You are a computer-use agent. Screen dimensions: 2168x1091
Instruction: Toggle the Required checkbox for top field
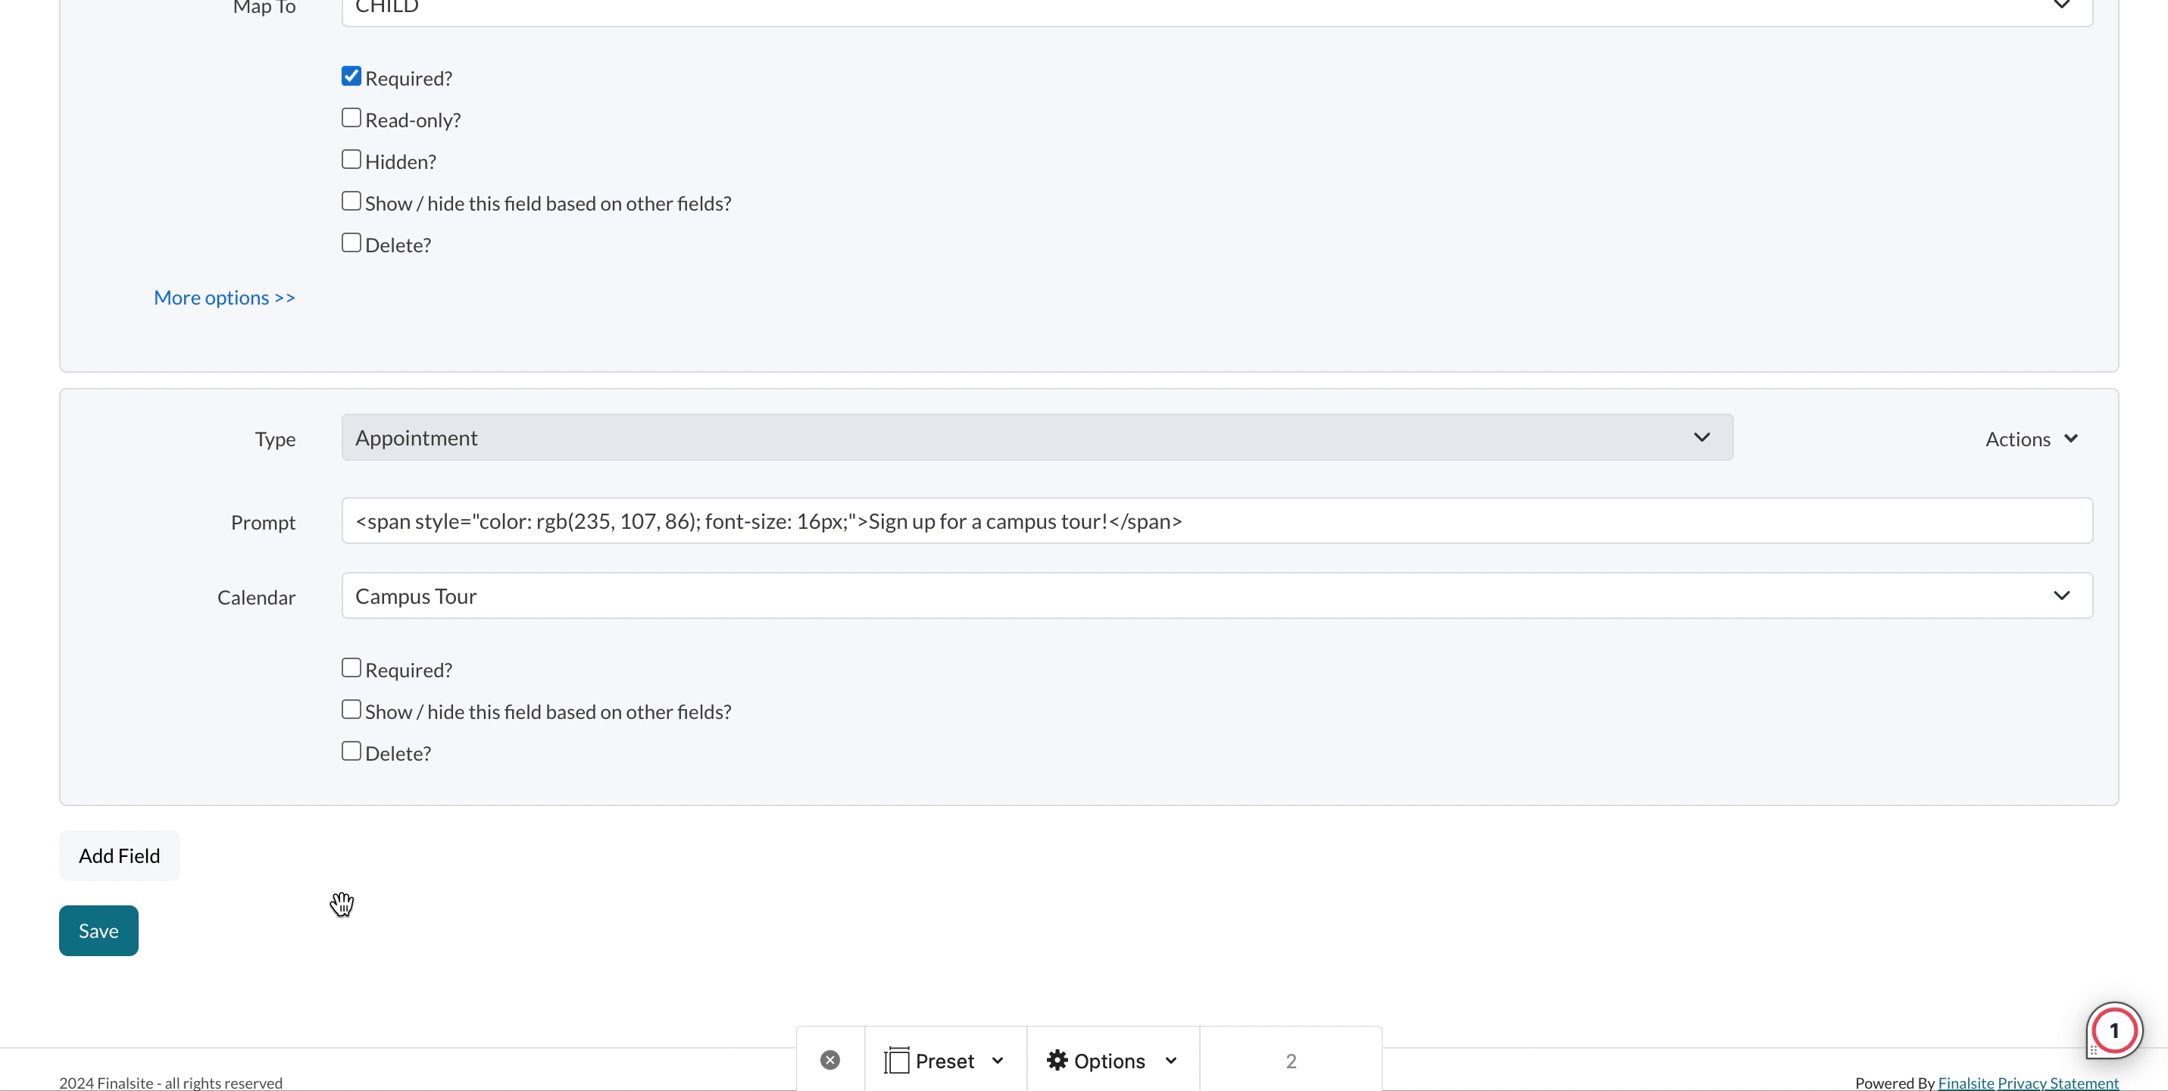coord(351,75)
